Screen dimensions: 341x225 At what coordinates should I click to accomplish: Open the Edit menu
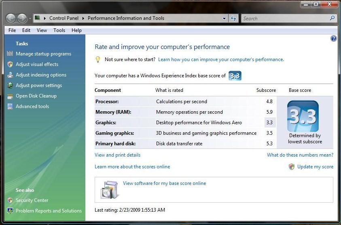click(x=26, y=30)
